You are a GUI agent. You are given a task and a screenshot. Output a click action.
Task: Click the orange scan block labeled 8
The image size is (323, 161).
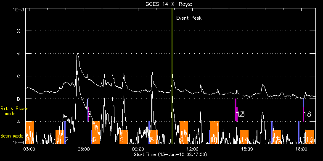point(154,137)
